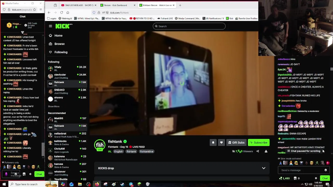
Task: Click the Gift Subs button
Action: click(236, 142)
